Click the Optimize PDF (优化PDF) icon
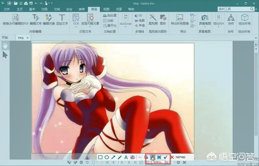Image resolution: width=259 pixels, height=166 pixels. pyautogui.click(x=219, y=17)
